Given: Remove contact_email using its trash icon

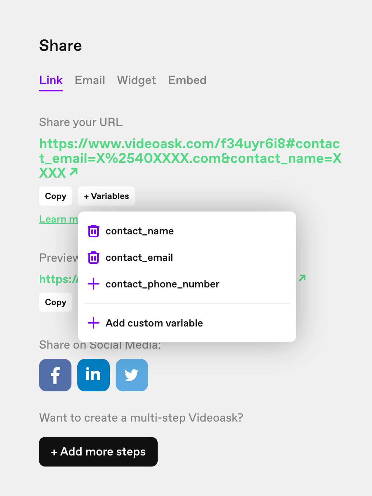Looking at the screenshot, I should (94, 258).
